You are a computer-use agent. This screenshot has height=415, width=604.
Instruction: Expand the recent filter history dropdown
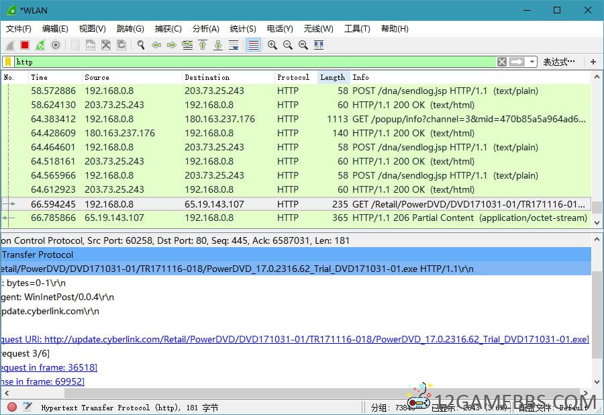532,62
